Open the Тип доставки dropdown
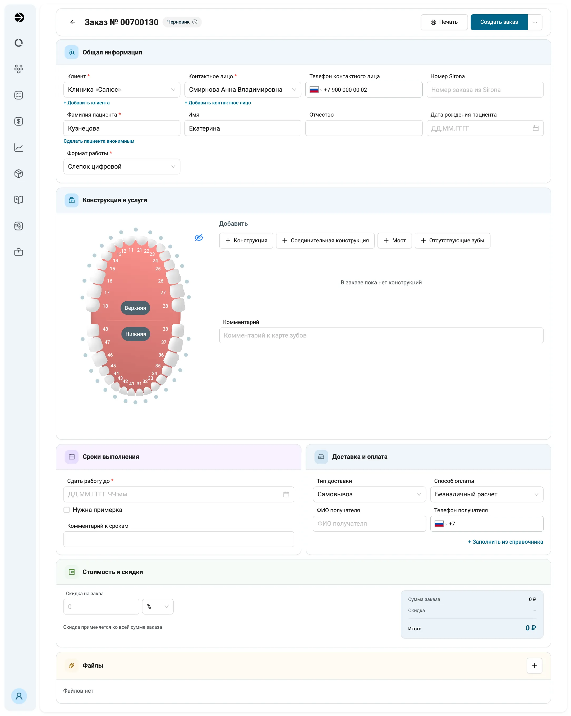 (369, 494)
